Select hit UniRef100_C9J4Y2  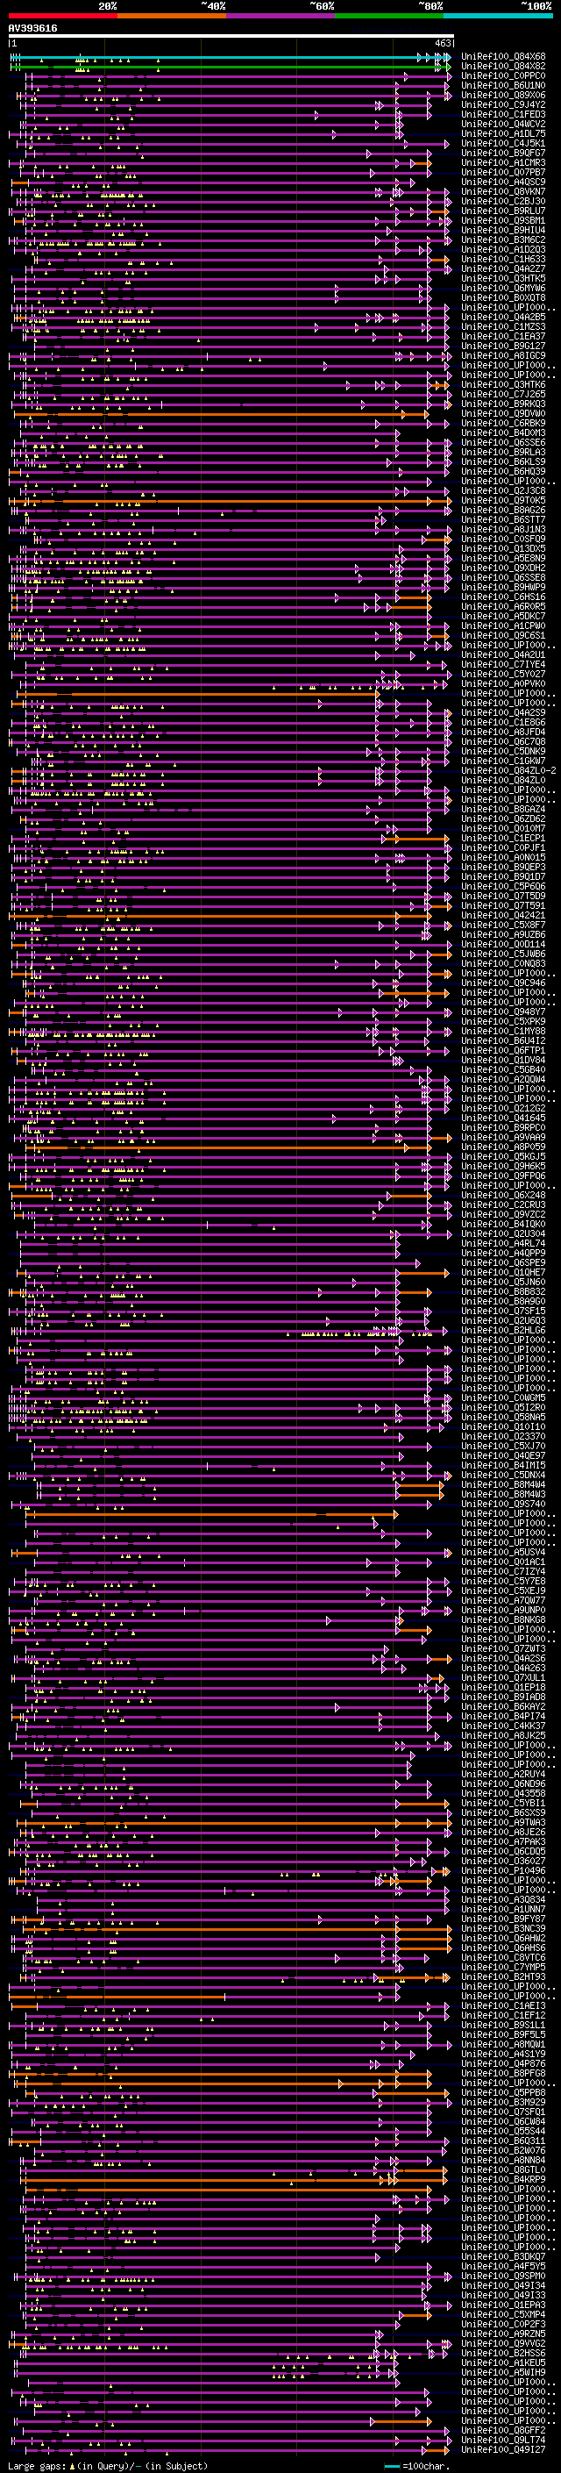(x=503, y=104)
